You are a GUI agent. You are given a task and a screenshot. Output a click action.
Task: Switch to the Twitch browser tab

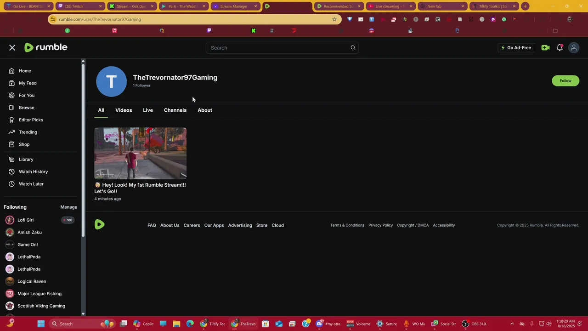click(x=79, y=6)
